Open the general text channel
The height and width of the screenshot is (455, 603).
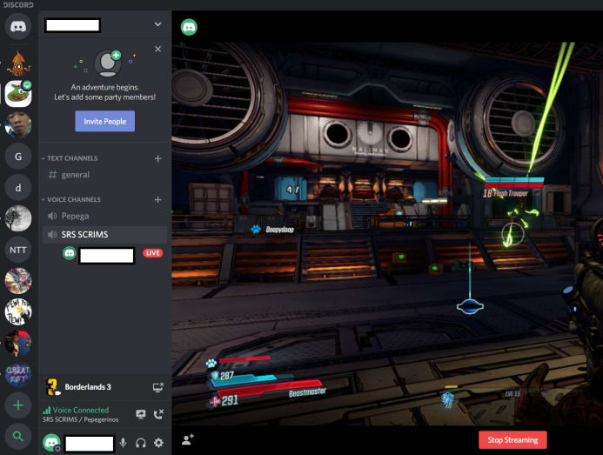tap(104, 175)
